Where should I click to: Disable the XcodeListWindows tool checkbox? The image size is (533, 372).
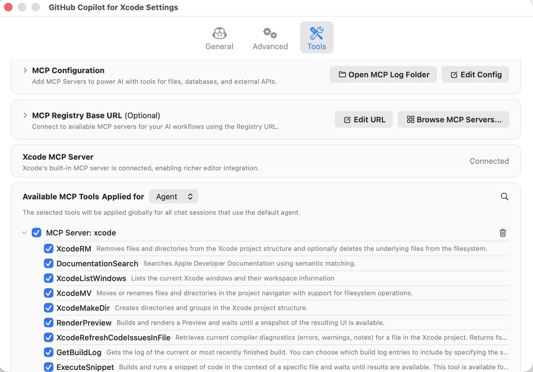click(x=49, y=278)
